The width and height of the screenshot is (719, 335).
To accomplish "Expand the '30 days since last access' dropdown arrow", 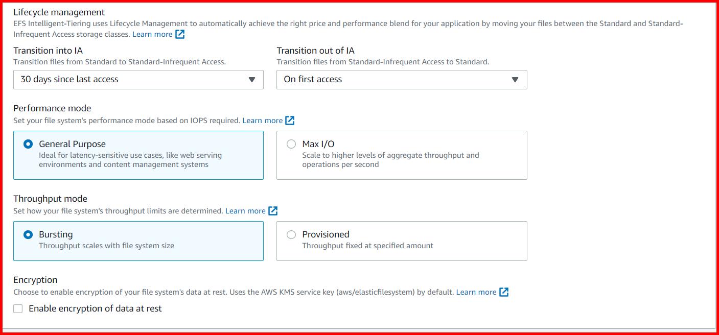I will coord(251,79).
